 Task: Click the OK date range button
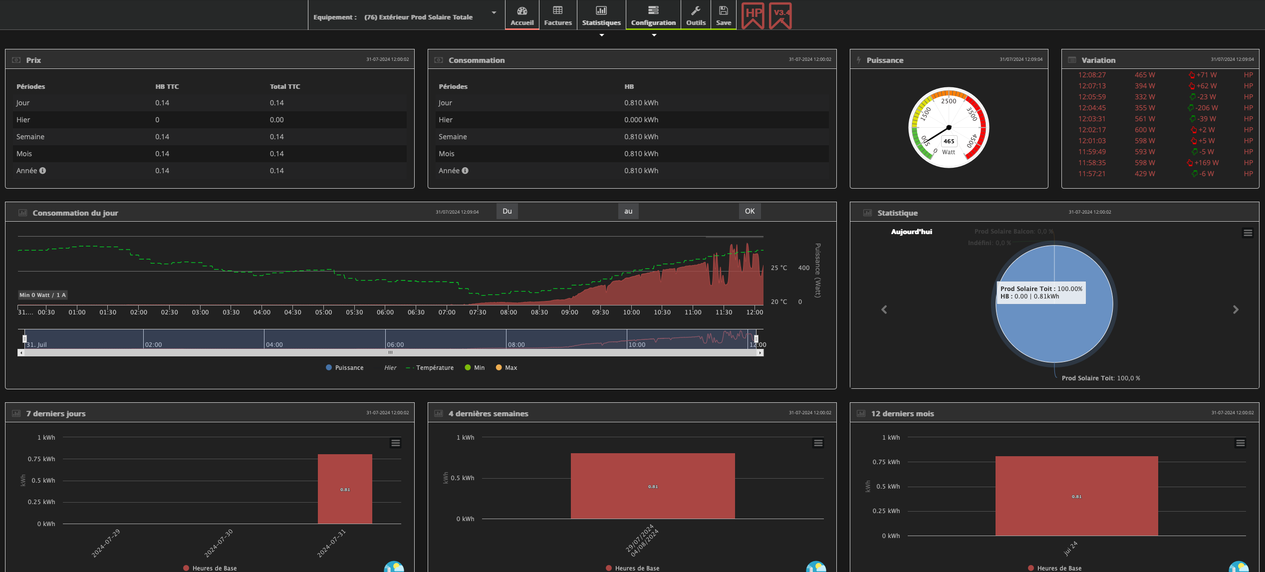750,211
